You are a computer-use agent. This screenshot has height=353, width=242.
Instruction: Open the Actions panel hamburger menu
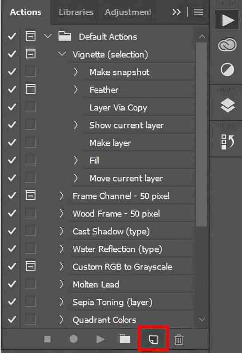(x=199, y=12)
